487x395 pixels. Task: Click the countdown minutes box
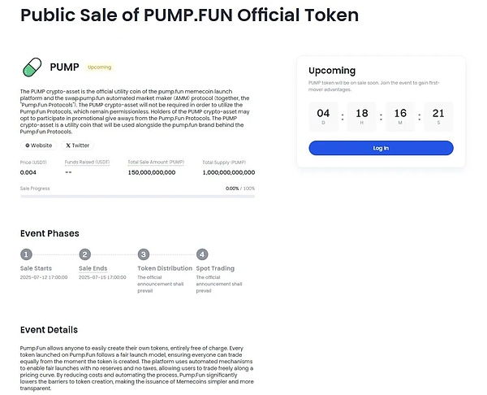(x=400, y=116)
